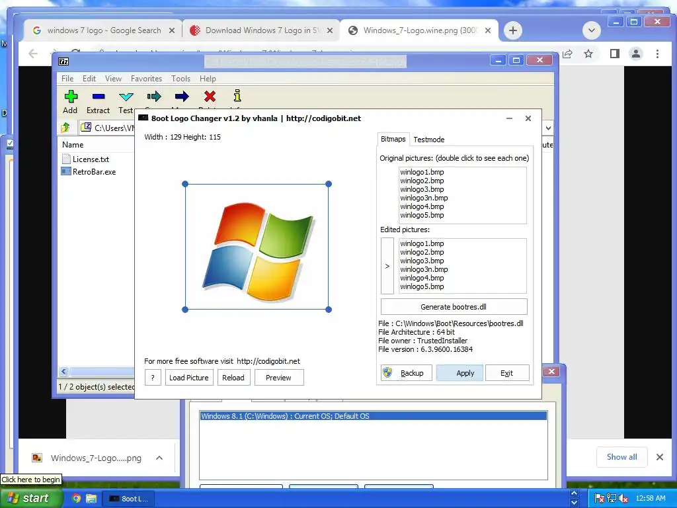Select winlogo5.bmp in Original pictures

(x=422, y=215)
